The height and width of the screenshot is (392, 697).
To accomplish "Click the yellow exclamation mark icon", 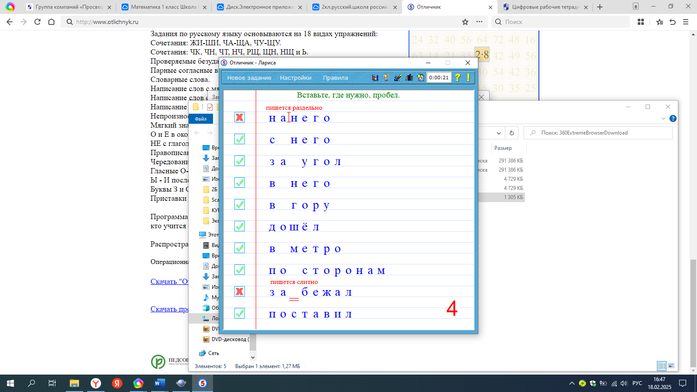I will pos(468,78).
